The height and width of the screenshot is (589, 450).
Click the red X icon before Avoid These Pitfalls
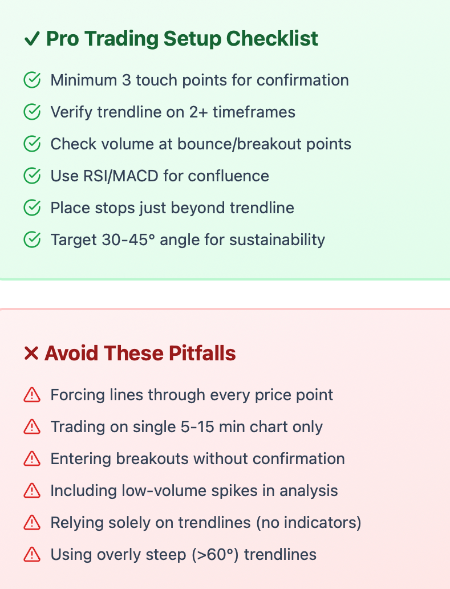click(x=31, y=353)
